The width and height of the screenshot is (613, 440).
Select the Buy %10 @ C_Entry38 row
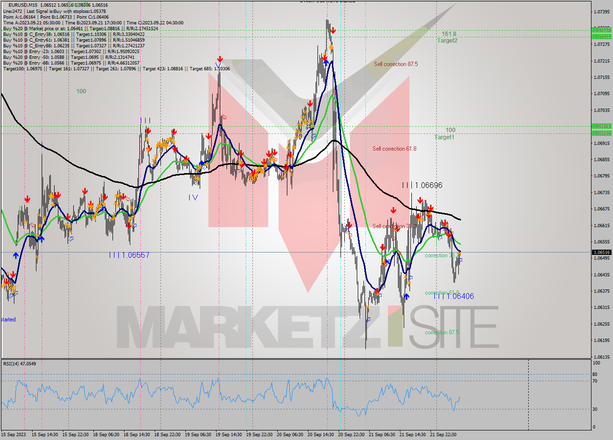click(x=74, y=34)
